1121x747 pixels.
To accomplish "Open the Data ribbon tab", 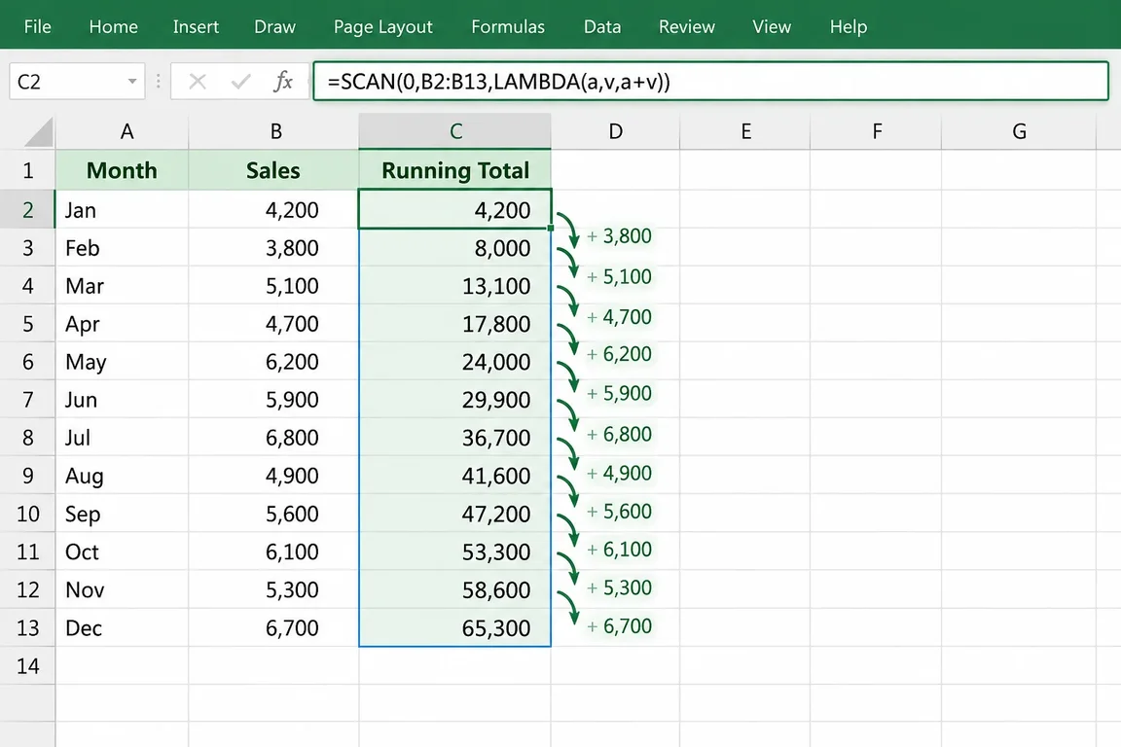I will (x=602, y=27).
